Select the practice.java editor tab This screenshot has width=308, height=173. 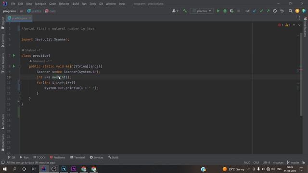(x=19, y=18)
